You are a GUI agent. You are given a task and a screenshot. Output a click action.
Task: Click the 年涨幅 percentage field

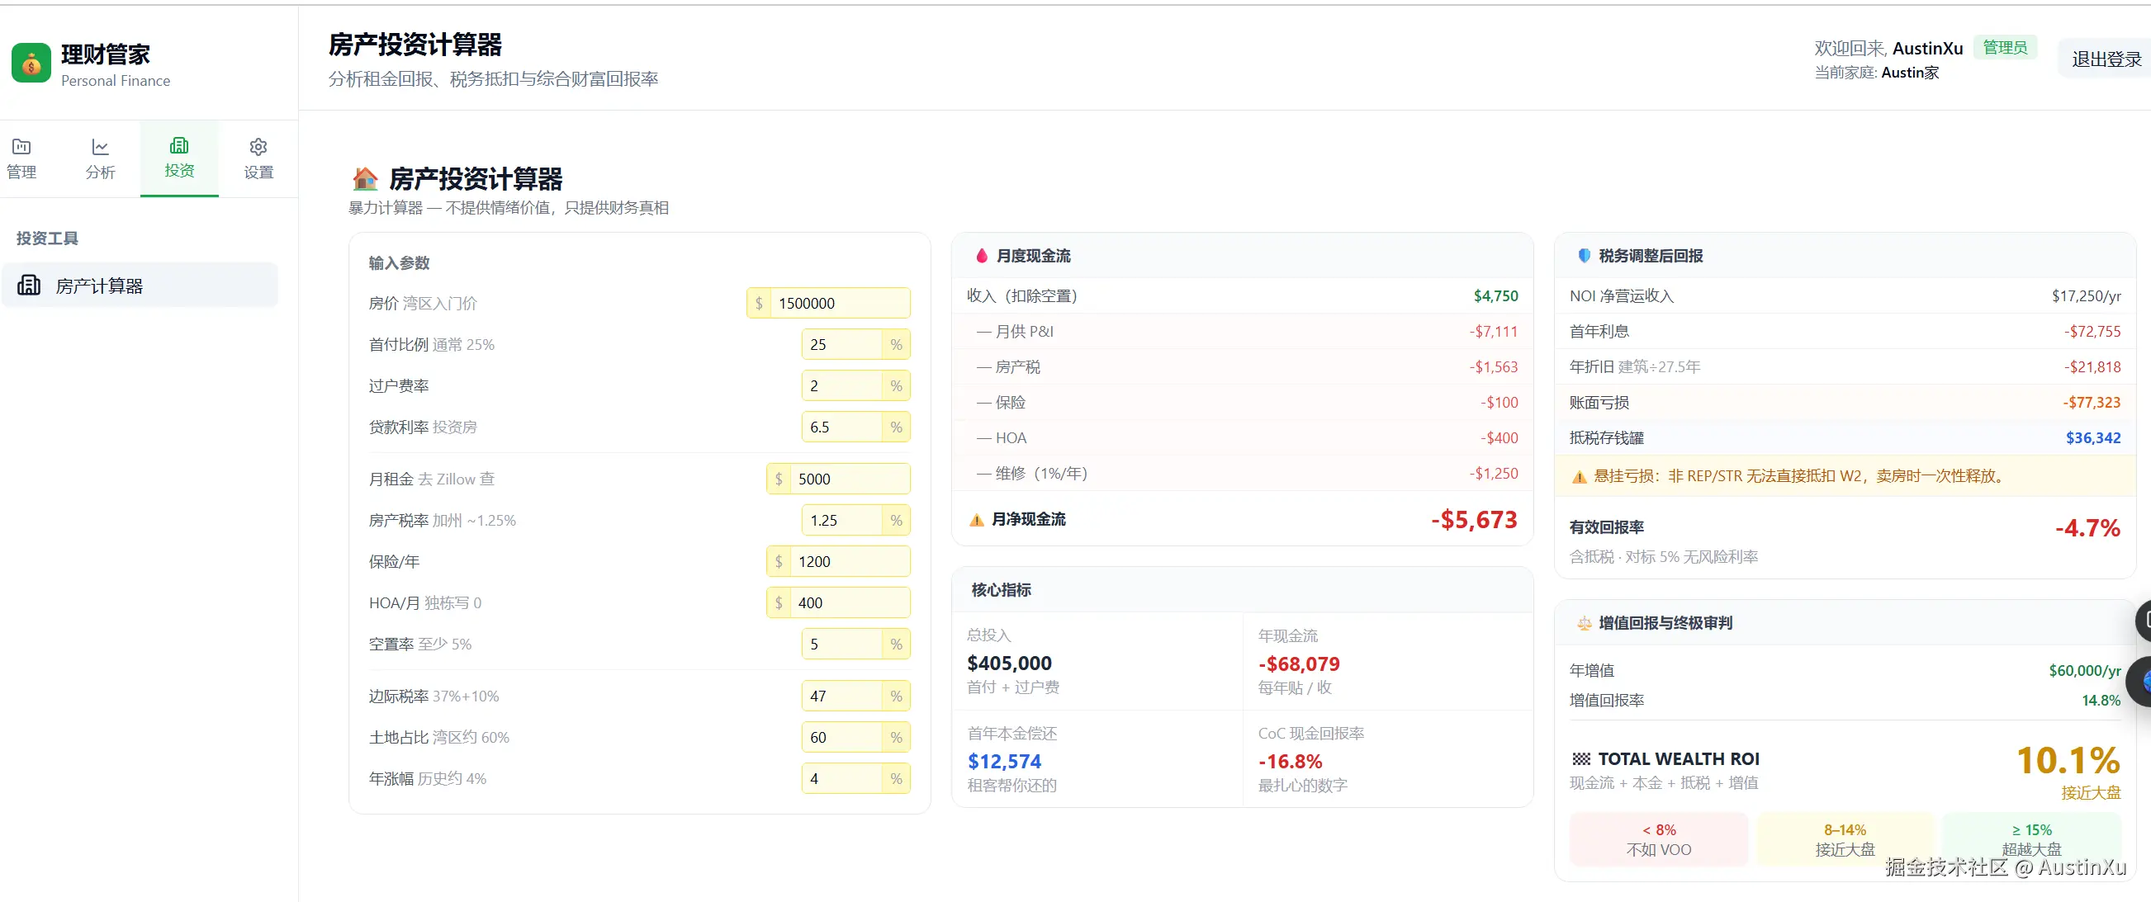coord(841,777)
